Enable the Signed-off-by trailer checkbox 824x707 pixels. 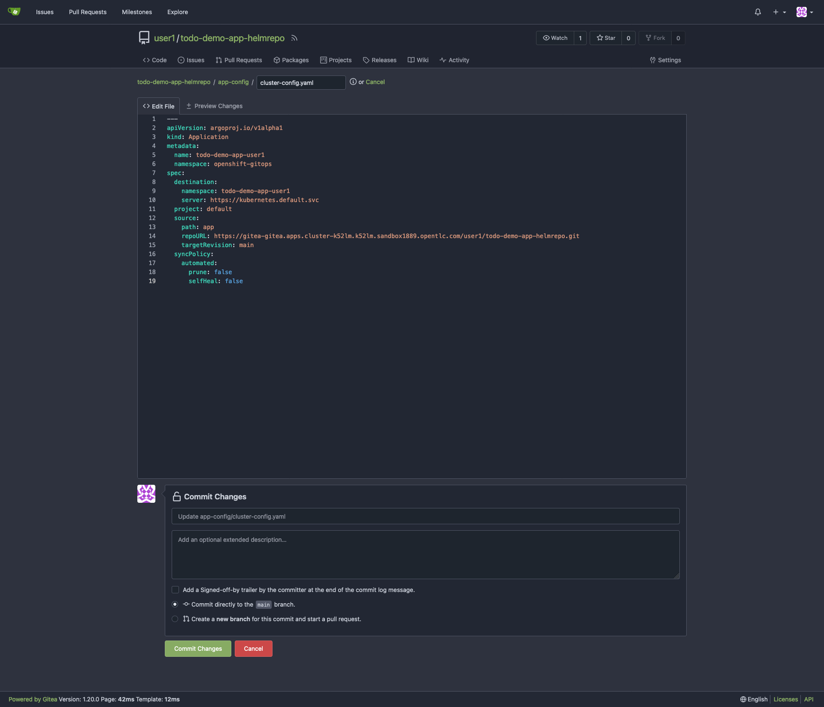pos(175,590)
